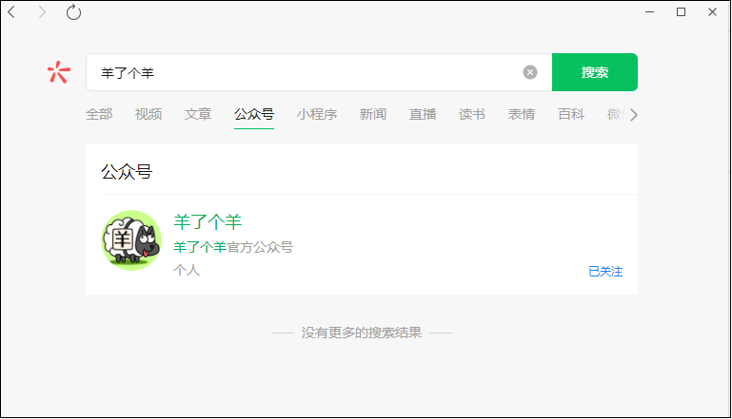Click the 公众号 section heading

pyautogui.click(x=127, y=172)
